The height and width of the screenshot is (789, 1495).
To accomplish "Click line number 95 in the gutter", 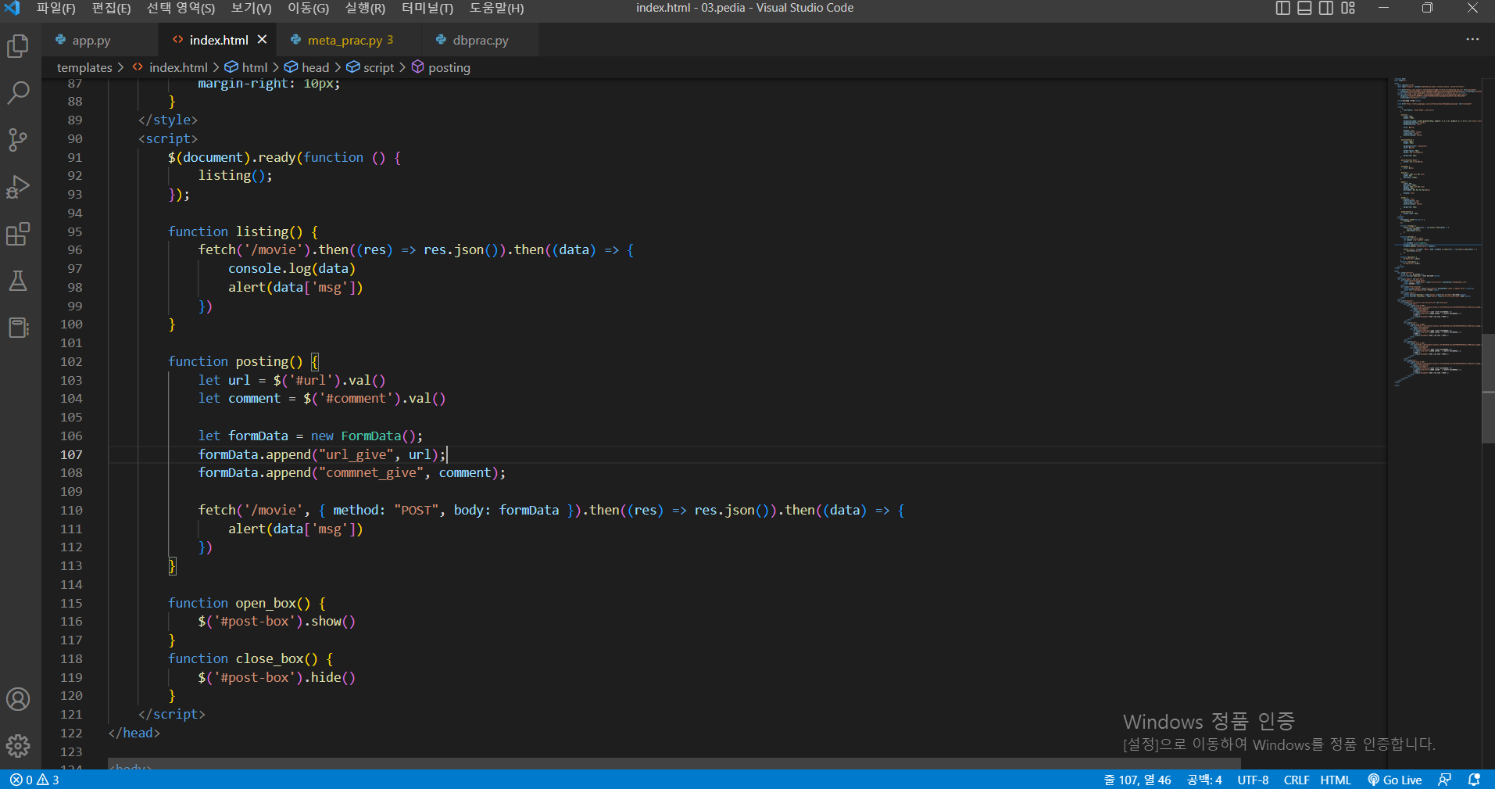I will click(x=74, y=231).
